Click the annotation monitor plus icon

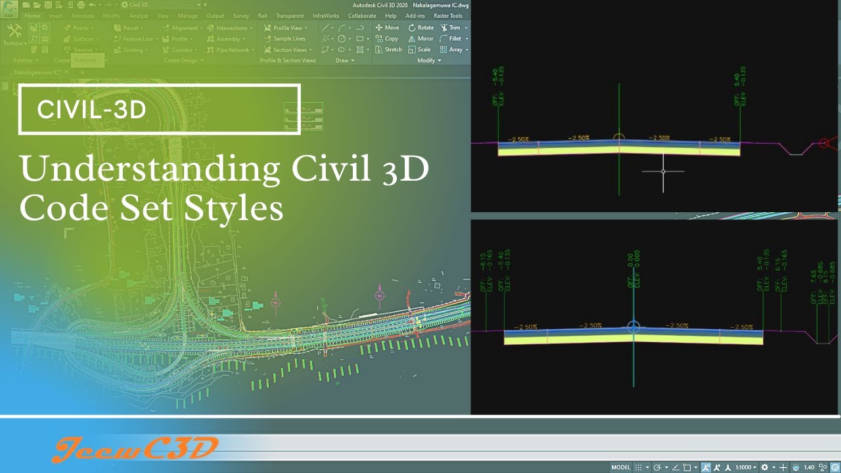pyautogui.click(x=783, y=467)
